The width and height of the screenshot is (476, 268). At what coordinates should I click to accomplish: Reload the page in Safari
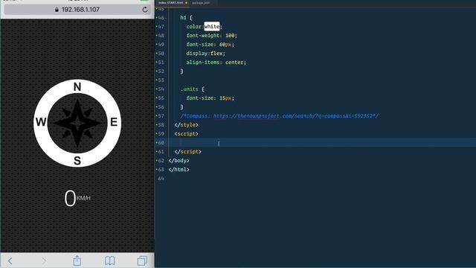click(x=145, y=10)
